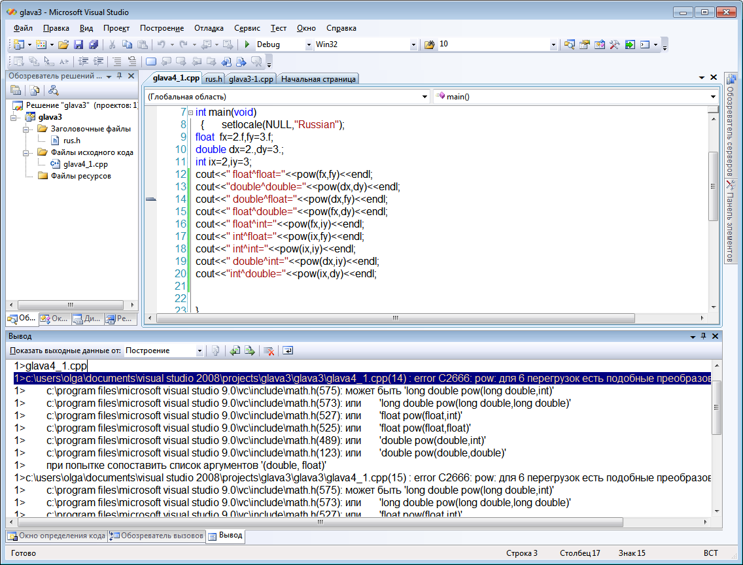743x565 pixels.
Task: Clear all bookmarks in the editor toolbar
Action: coord(256,61)
